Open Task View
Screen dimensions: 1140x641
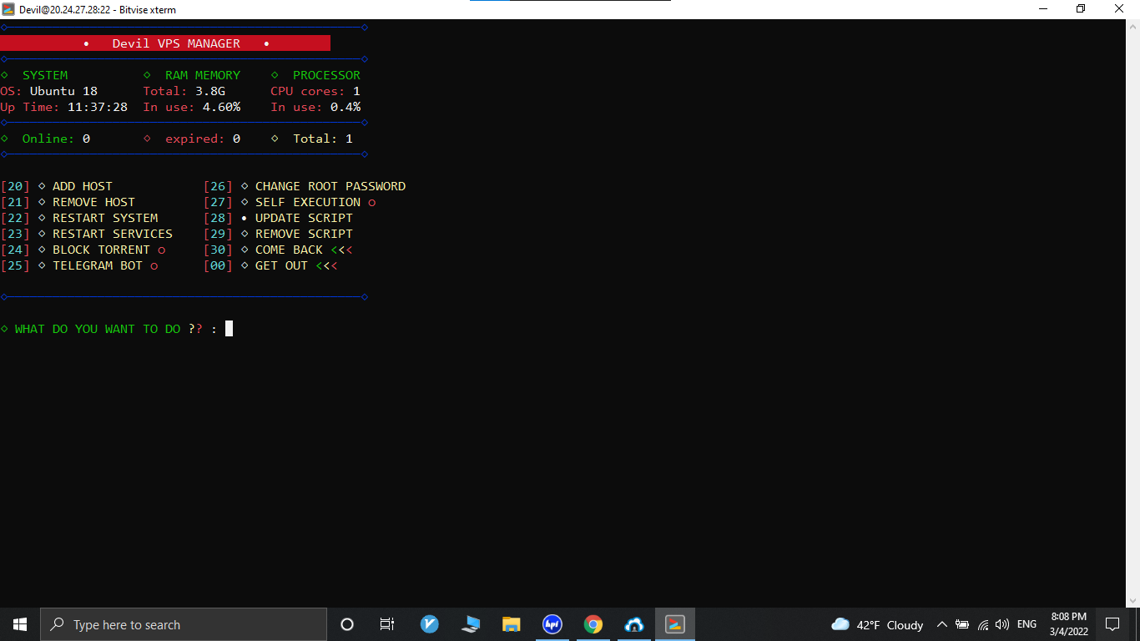pyautogui.click(x=386, y=624)
